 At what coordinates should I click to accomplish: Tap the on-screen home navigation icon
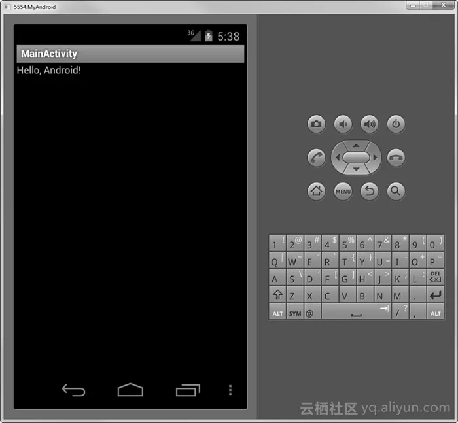pyautogui.click(x=130, y=390)
